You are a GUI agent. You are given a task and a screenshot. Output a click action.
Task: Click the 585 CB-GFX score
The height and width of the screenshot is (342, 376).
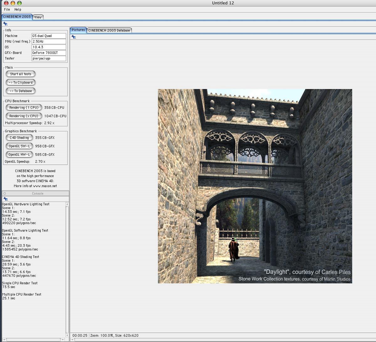pos(45,155)
